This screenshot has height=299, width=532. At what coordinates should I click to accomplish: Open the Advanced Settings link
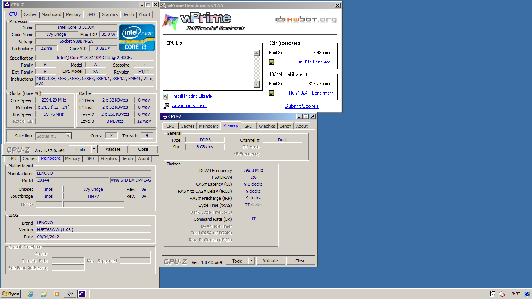tap(190, 106)
